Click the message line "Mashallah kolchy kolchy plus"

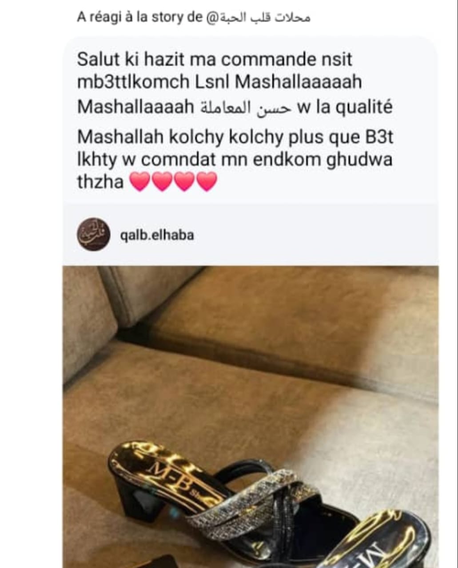tap(235, 138)
